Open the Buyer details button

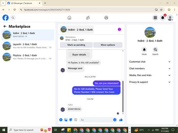click(x=79, y=55)
